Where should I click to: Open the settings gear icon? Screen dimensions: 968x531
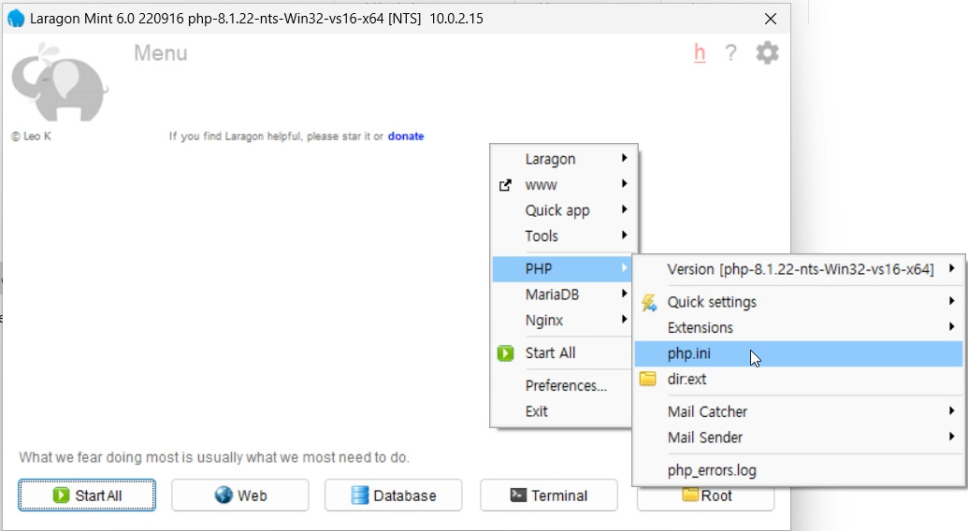tap(767, 53)
